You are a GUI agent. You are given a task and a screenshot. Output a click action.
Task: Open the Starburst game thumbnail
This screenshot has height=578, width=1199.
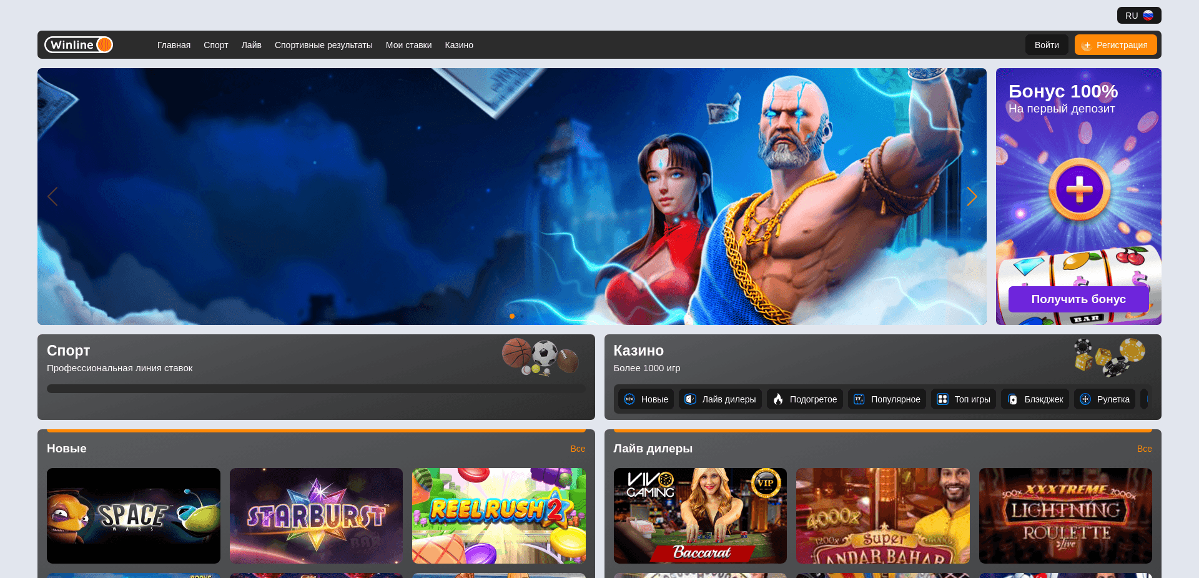tap(316, 516)
